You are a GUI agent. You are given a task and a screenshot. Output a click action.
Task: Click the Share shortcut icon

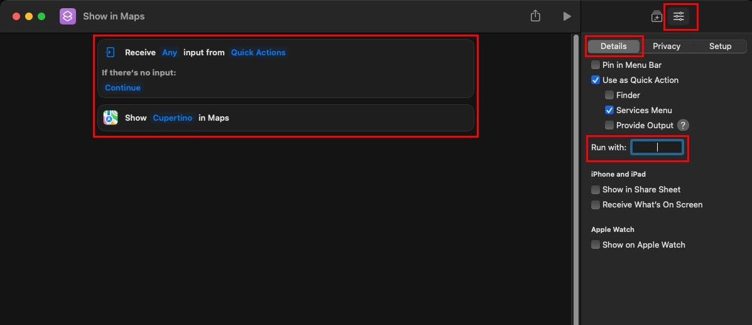coord(535,16)
